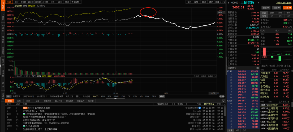Select the 3日 capital flow tab
Image resolution: width=293 pixels, height=132 pixels.
click(272, 16)
